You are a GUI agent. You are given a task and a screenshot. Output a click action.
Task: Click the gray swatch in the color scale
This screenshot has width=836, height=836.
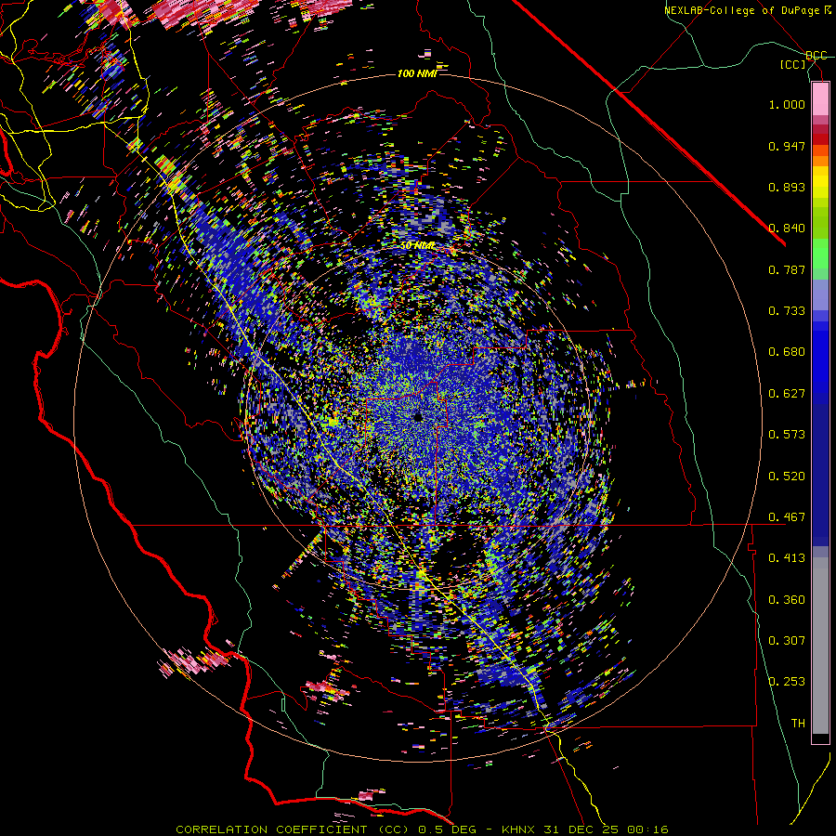click(x=820, y=646)
